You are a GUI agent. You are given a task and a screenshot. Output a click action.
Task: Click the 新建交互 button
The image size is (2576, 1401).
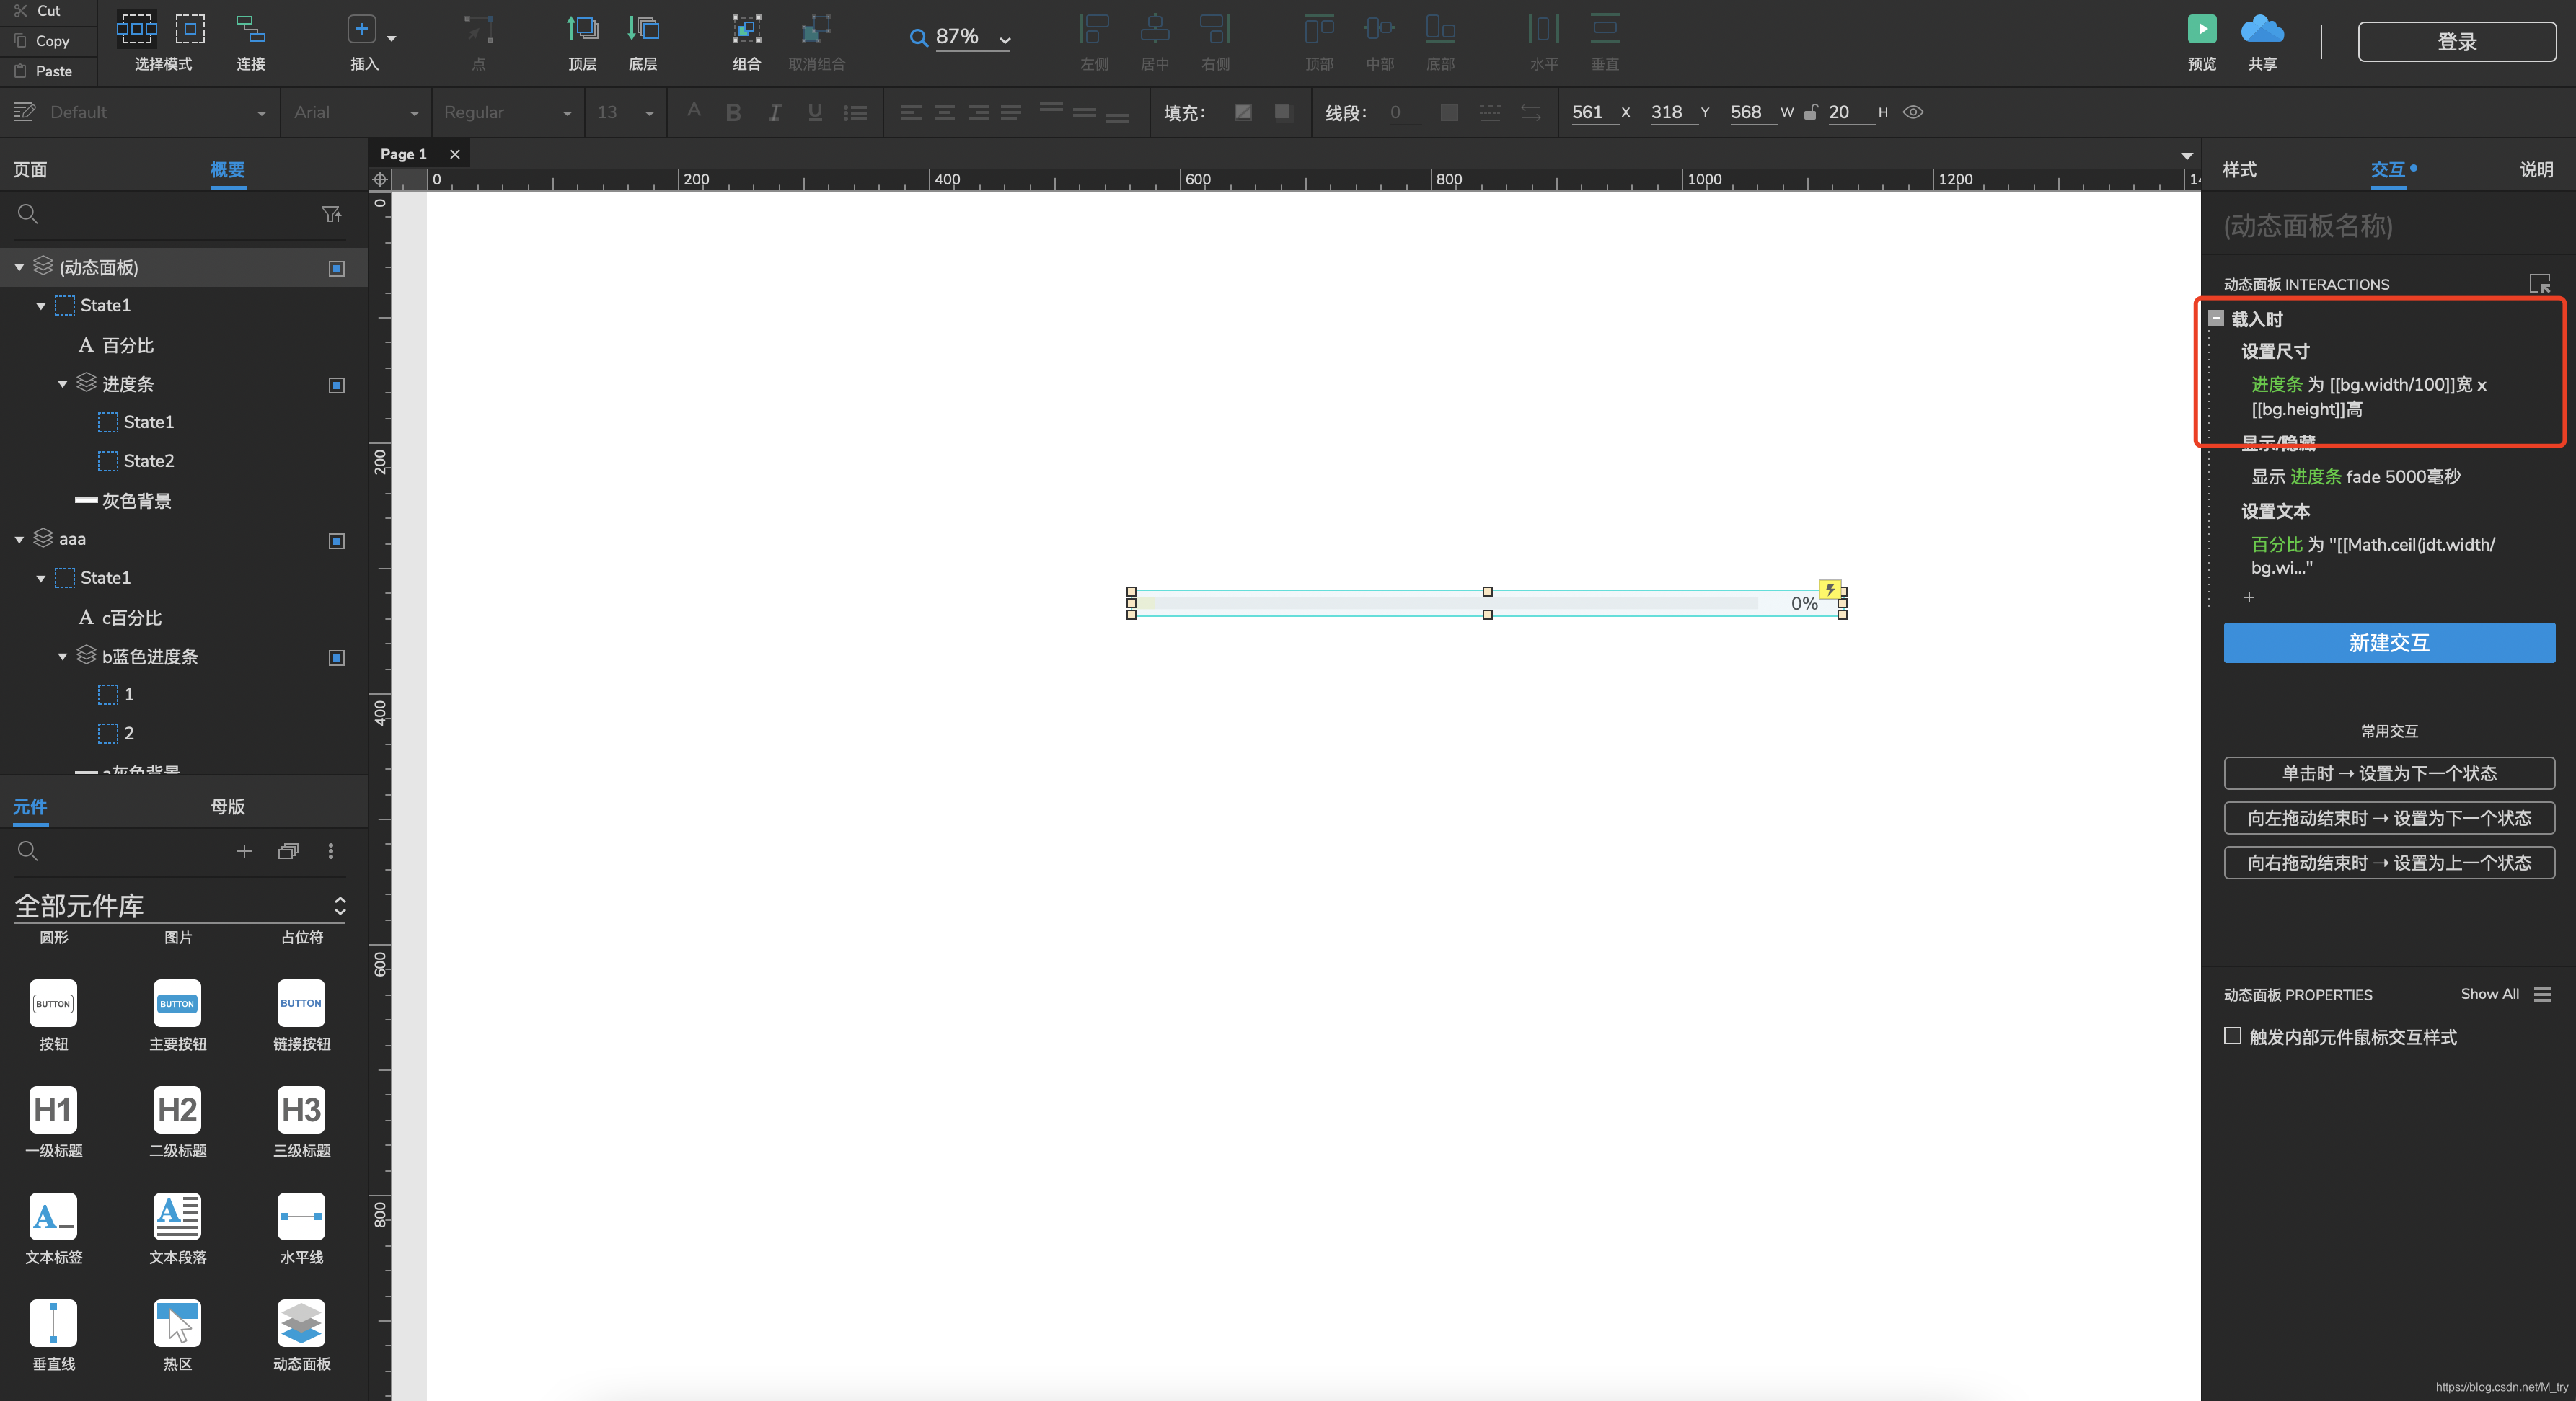pyautogui.click(x=2389, y=643)
